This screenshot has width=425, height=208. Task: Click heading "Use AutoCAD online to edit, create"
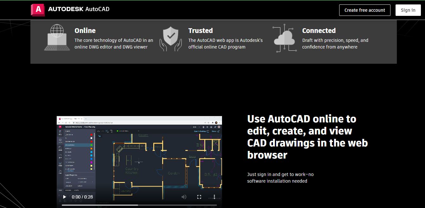click(x=302, y=125)
